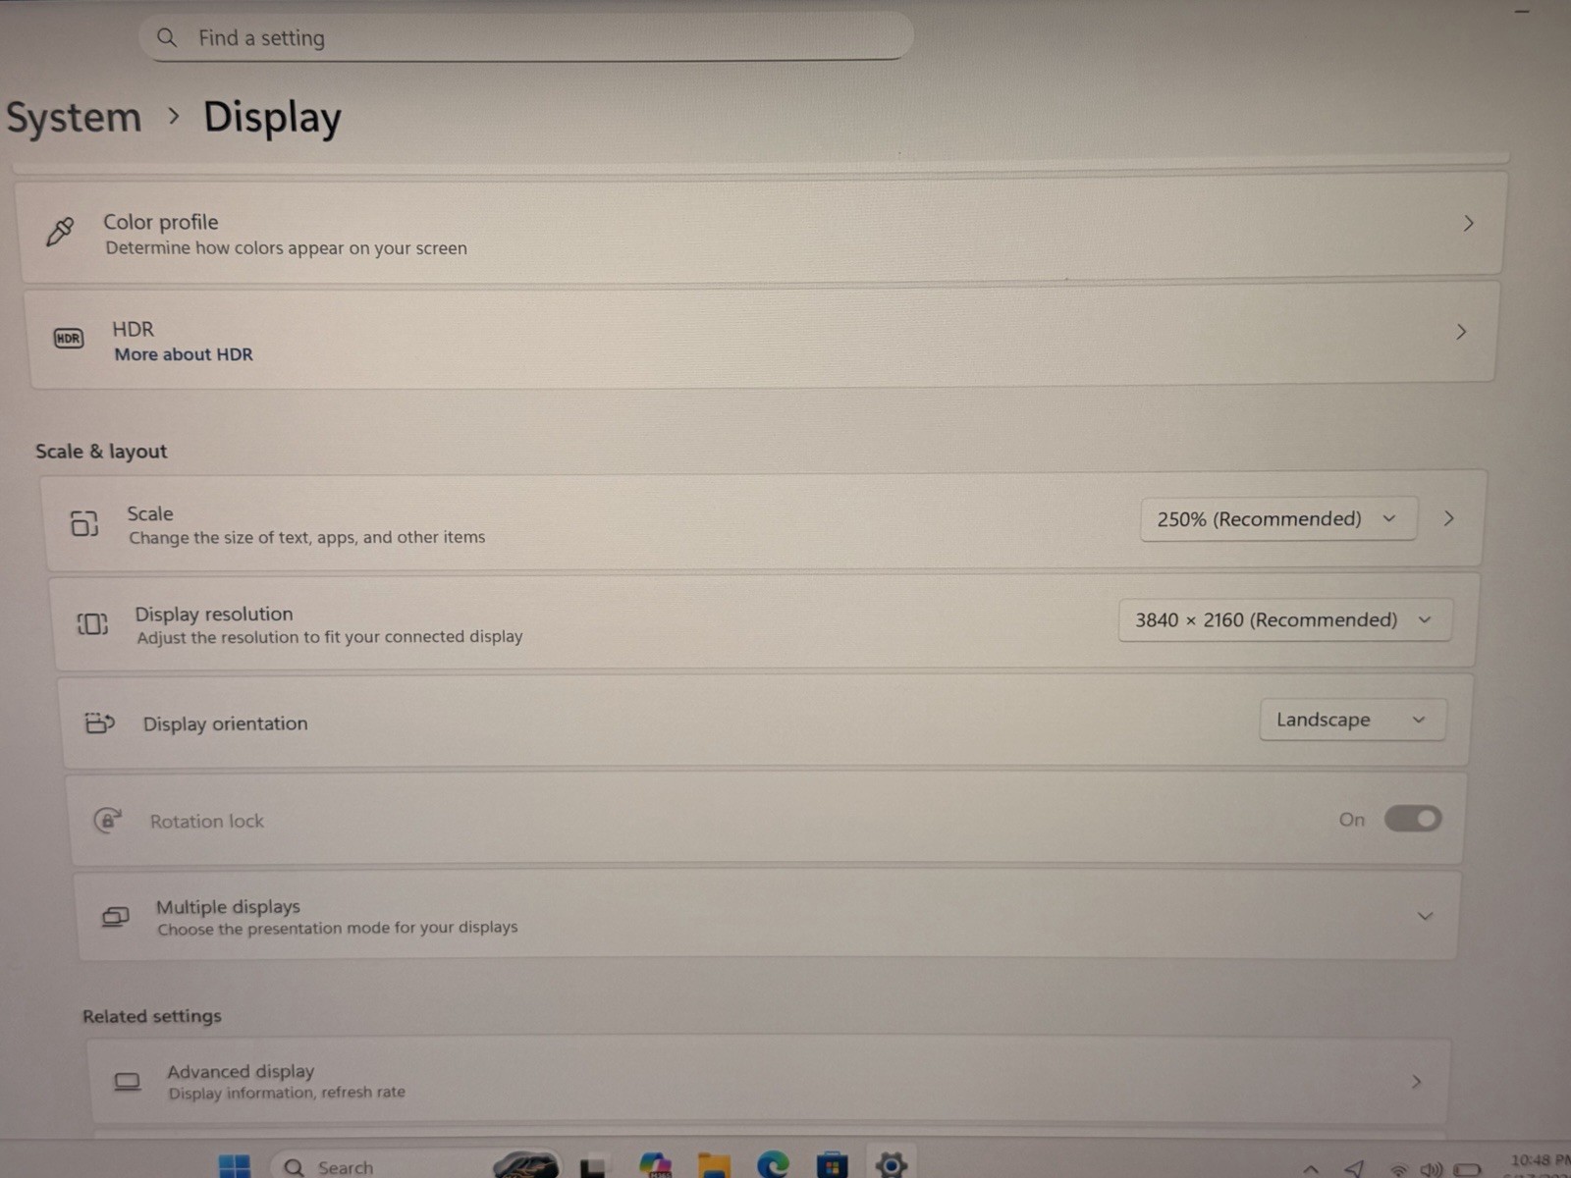This screenshot has height=1178, width=1571.
Task: Click the location arrow tray icon
Action: 1355,1168
